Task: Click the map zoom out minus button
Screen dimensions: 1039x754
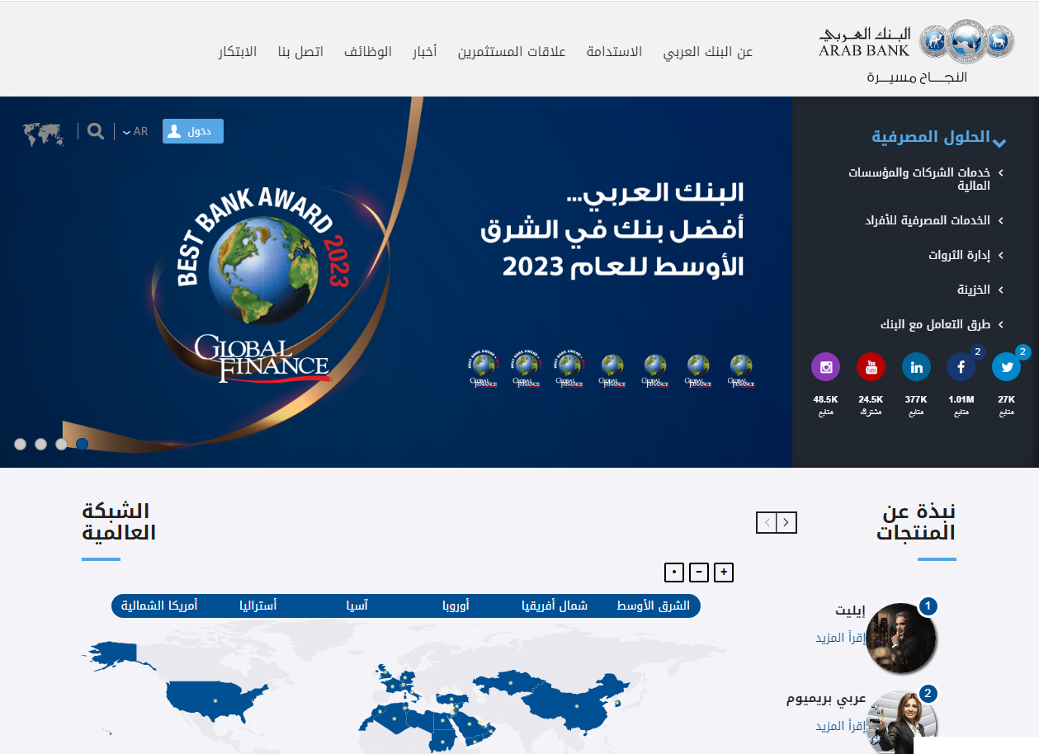Action: (x=699, y=572)
